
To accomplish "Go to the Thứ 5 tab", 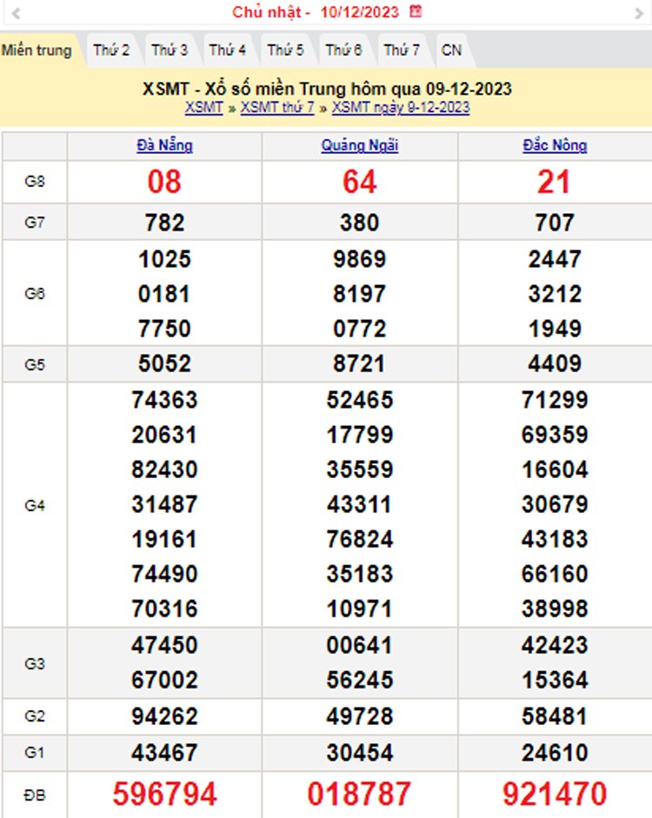I will pyautogui.click(x=285, y=50).
